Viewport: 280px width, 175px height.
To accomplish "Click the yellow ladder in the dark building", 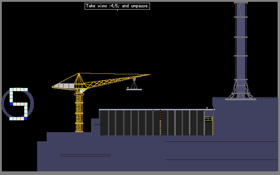I will (160, 122).
